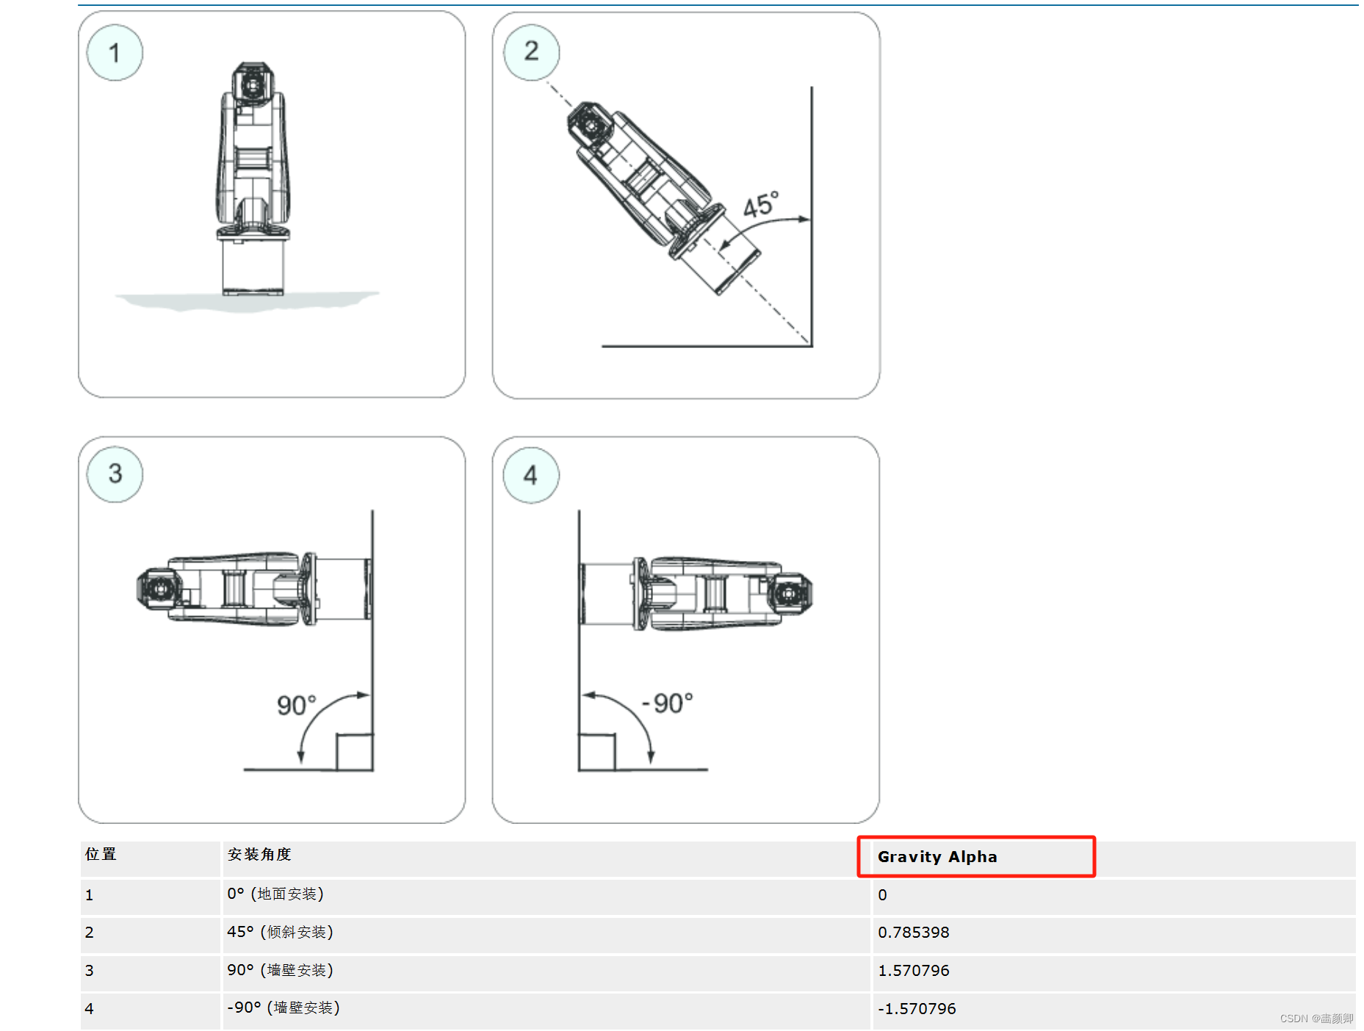The image size is (1364, 1031).
Task: Click the 45° (倾斜安装) table cell
Action: click(546, 933)
